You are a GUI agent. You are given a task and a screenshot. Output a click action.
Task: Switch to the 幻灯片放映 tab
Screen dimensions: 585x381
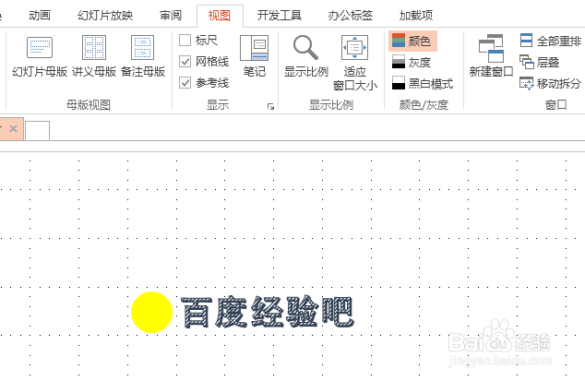click(x=105, y=16)
